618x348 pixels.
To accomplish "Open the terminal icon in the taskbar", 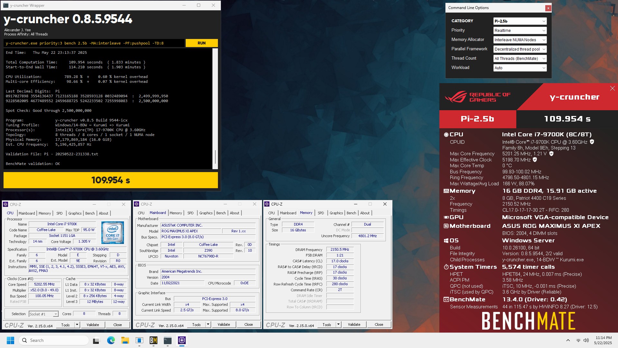I will [167, 340].
